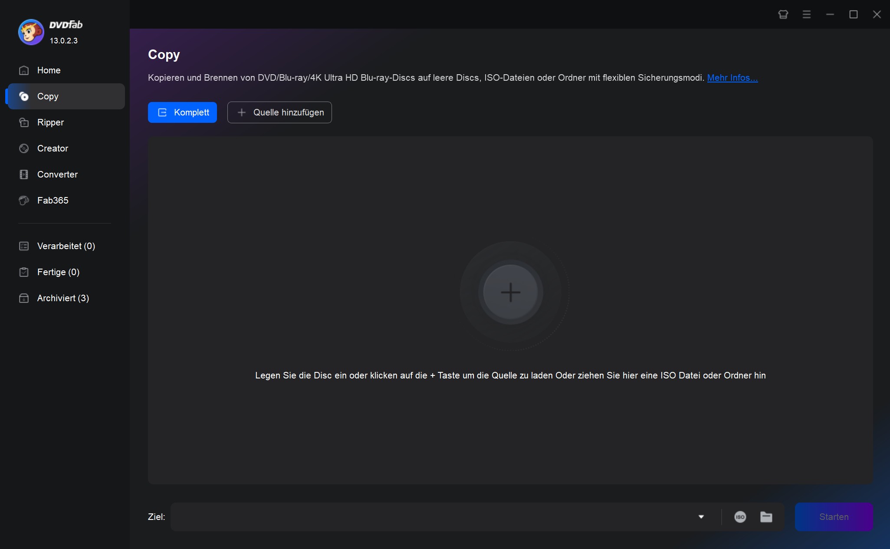Select the Copy module icon
The height and width of the screenshot is (549, 890).
click(x=24, y=96)
